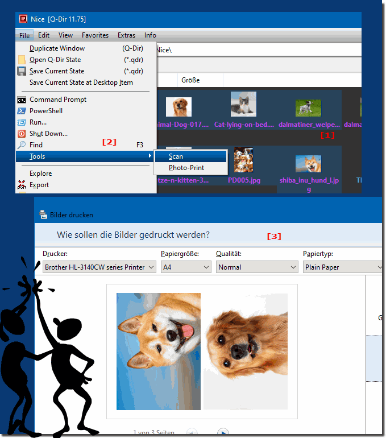Viewport: 386px width, 438px height.
Task: Click the Cat-lying-on-bed file name label
Action: click(244, 125)
